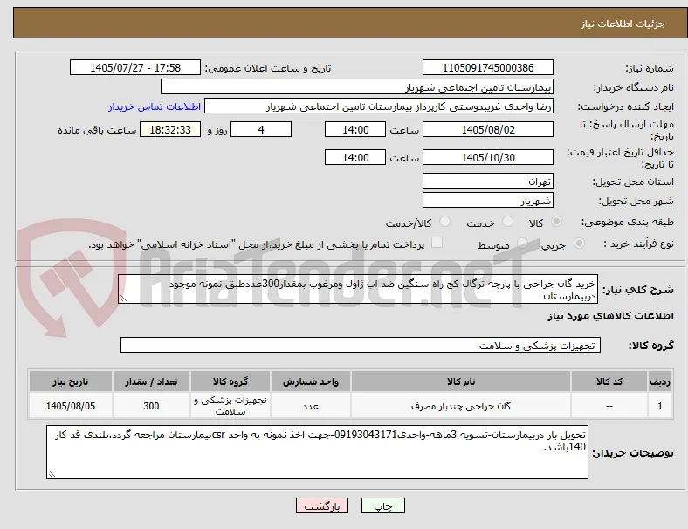Click the ردیف column header
The image size is (688, 529).
(659, 381)
